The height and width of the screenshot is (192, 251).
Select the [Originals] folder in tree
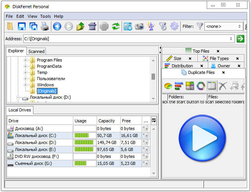click(x=47, y=91)
